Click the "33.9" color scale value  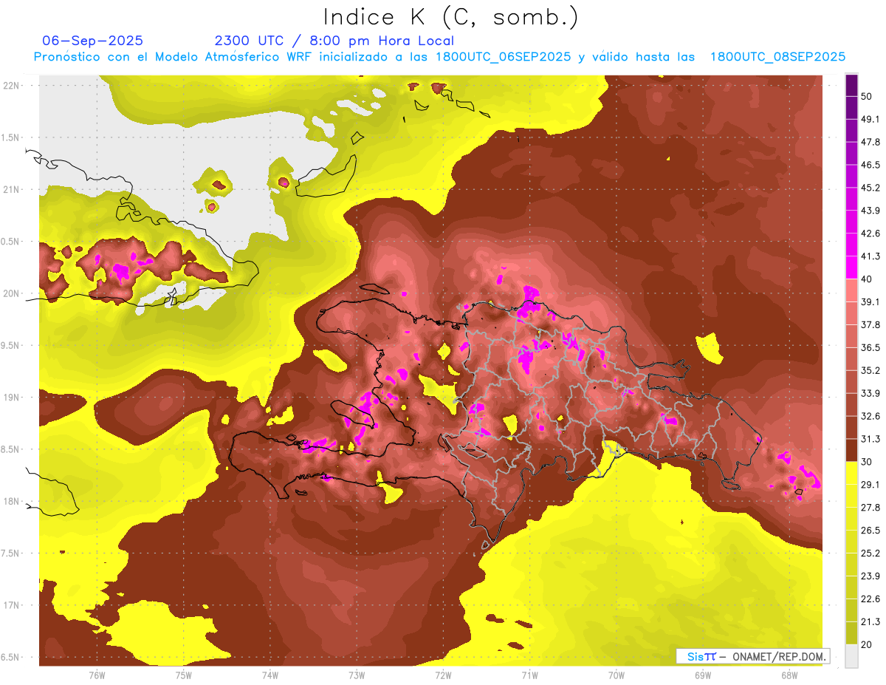(x=870, y=393)
